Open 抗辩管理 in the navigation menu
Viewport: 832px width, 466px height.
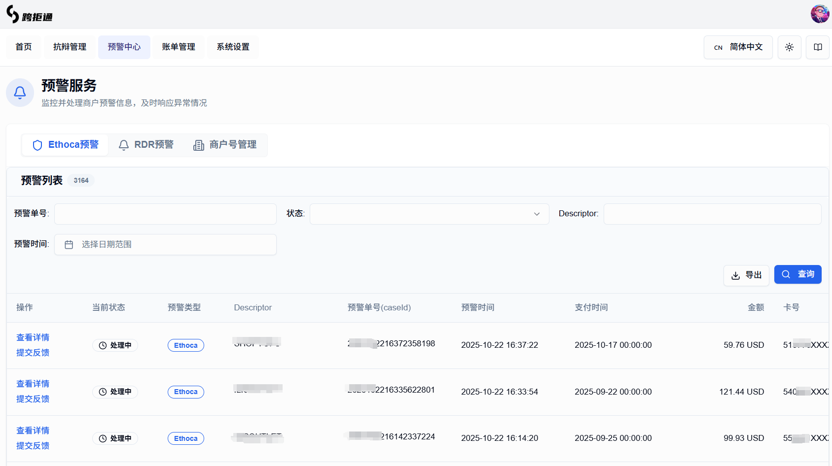70,47
